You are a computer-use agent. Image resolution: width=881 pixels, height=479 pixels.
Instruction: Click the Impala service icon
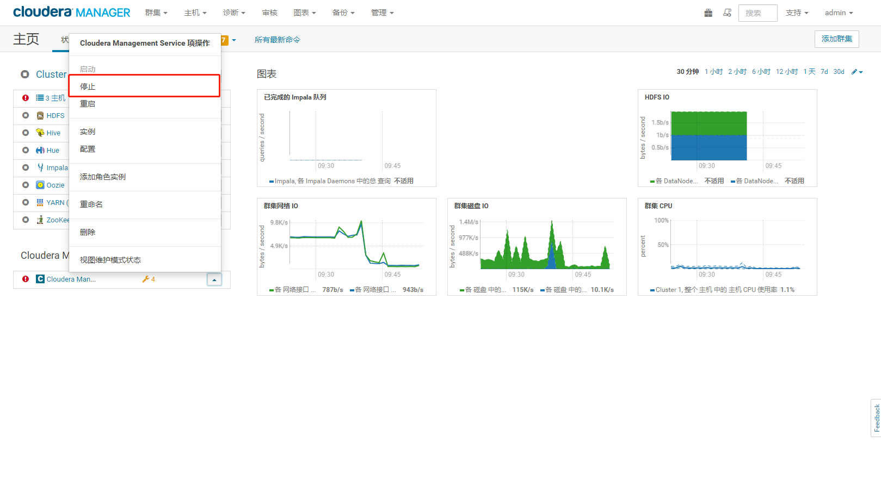[x=40, y=167]
